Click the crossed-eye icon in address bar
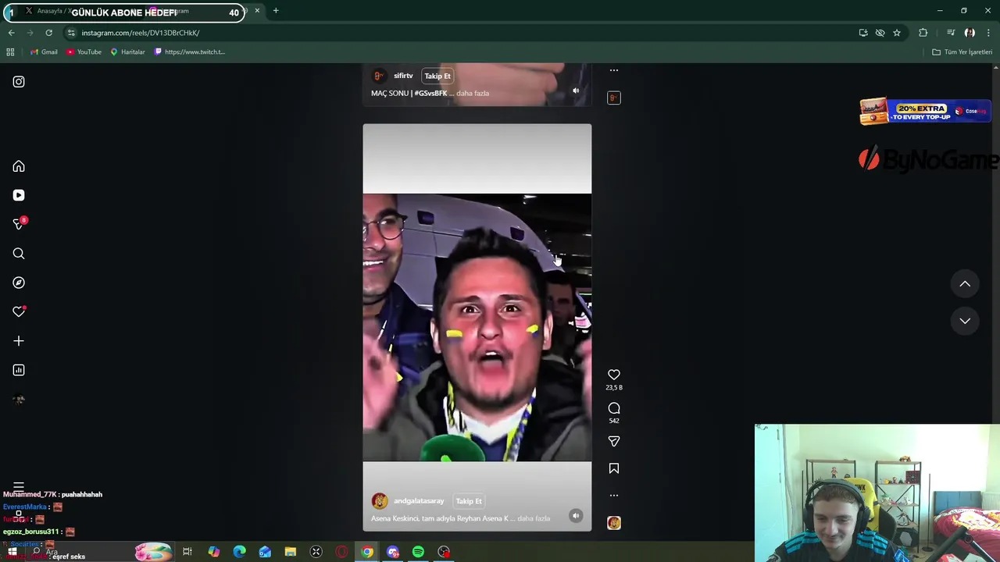The width and height of the screenshot is (1000, 562). click(880, 33)
